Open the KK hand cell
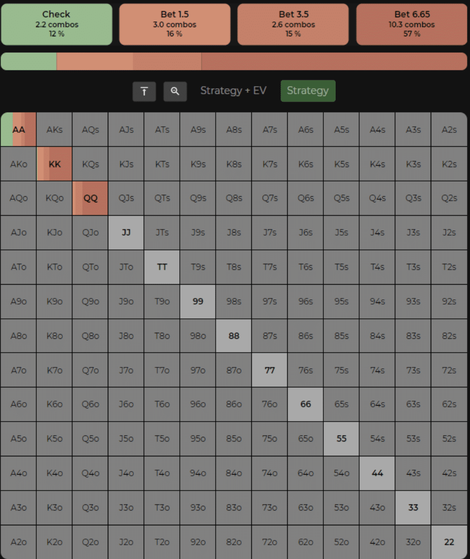The width and height of the screenshot is (470, 559). click(55, 164)
